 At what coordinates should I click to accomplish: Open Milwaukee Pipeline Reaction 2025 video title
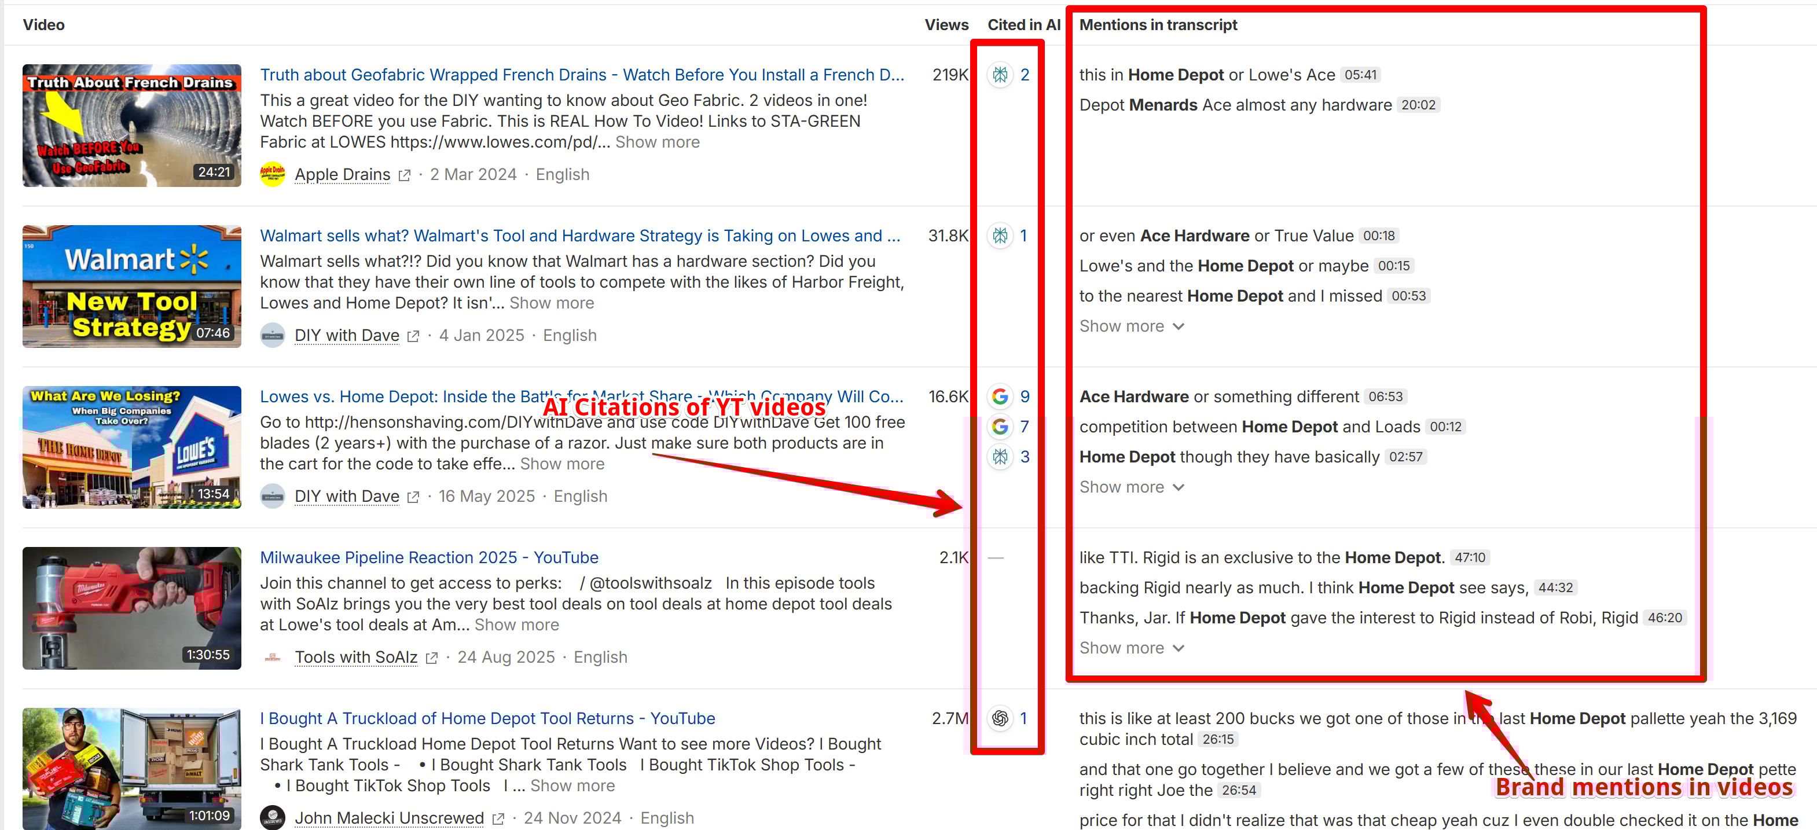coord(429,558)
